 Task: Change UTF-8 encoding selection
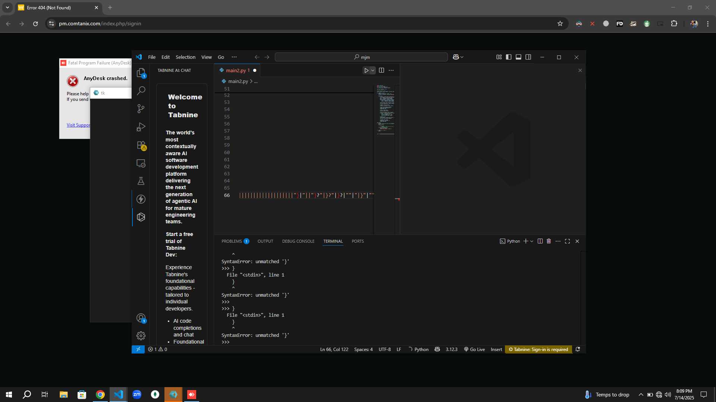point(384,349)
